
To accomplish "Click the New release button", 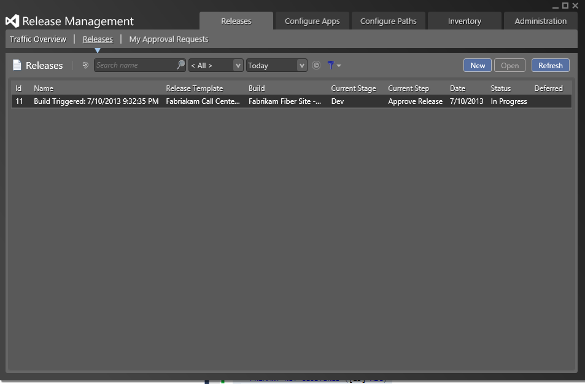I will click(x=478, y=65).
